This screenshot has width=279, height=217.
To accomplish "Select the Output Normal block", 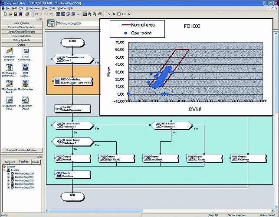I will click(x=72, y=158).
